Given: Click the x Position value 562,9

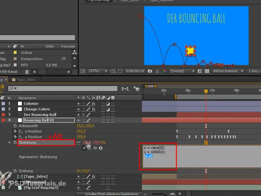Looking at the screenshot, I should pos(81,131).
